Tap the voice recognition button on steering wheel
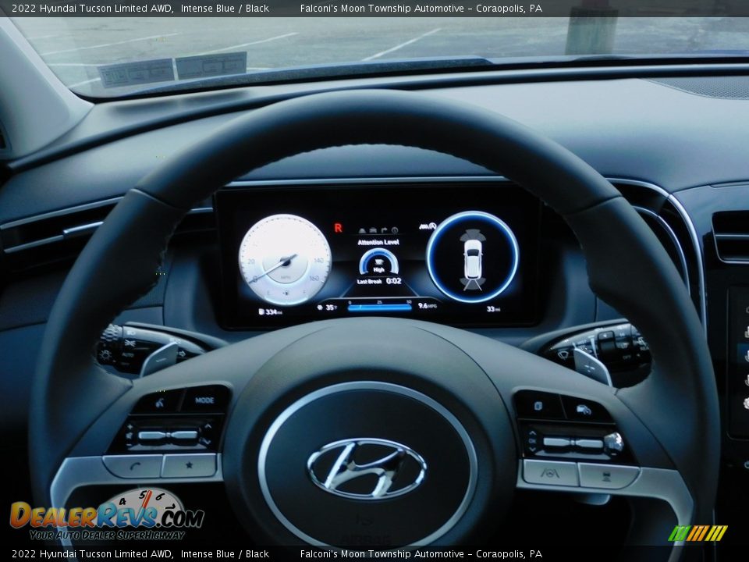The width and height of the screenshot is (749, 562). click(160, 402)
